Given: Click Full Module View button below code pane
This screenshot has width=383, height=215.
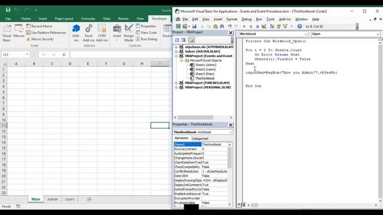Looking at the screenshot, I should click(244, 205).
